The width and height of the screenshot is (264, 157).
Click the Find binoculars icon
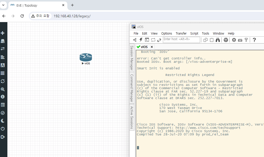point(218,40)
